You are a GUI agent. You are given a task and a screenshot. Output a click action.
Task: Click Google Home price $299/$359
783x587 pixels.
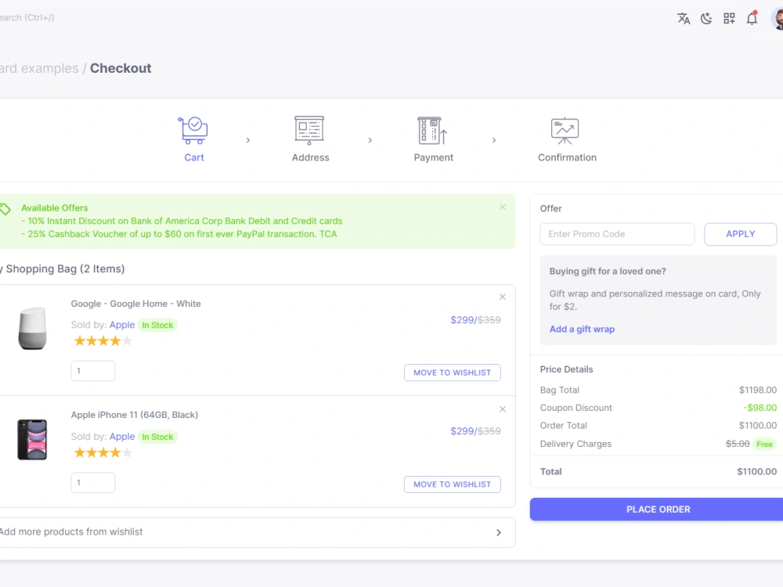point(475,320)
